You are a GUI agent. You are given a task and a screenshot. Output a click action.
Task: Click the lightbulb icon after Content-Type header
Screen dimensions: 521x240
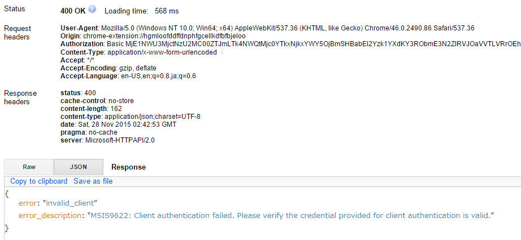pos(222,52)
